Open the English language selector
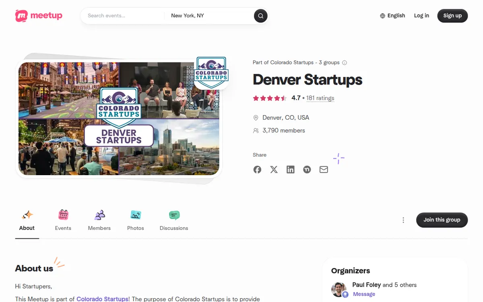Viewport: 483px width, 302px height. point(392,16)
